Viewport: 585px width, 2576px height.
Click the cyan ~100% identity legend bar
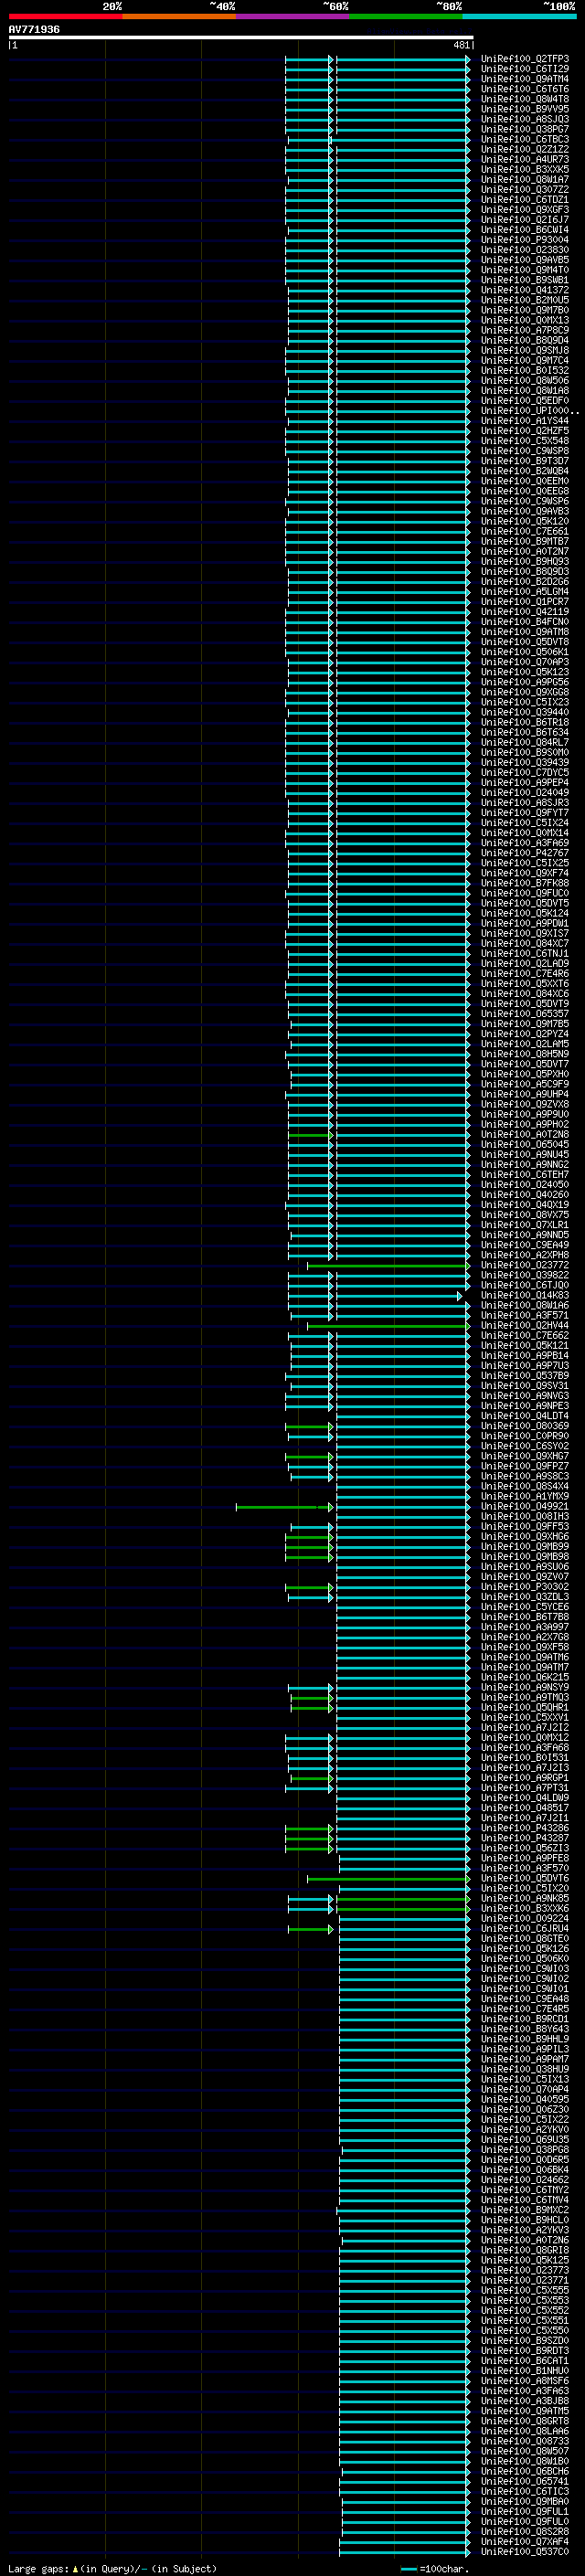tap(519, 16)
